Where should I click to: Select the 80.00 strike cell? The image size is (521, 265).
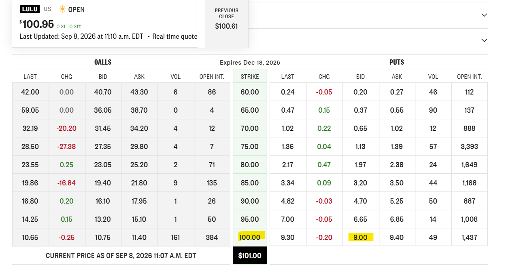pyautogui.click(x=250, y=165)
